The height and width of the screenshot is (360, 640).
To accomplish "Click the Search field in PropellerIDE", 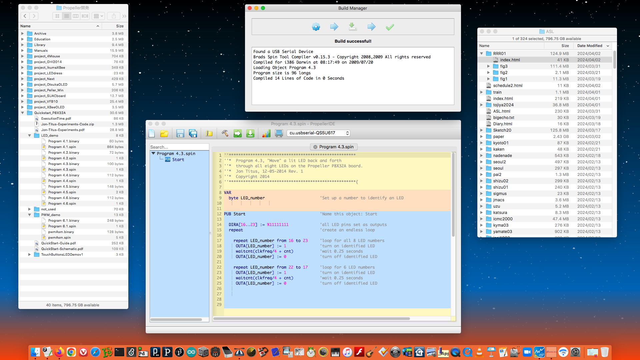I will pyautogui.click(x=179, y=147).
